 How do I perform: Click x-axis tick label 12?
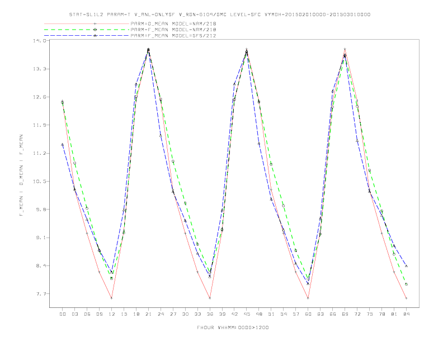click(x=112, y=314)
